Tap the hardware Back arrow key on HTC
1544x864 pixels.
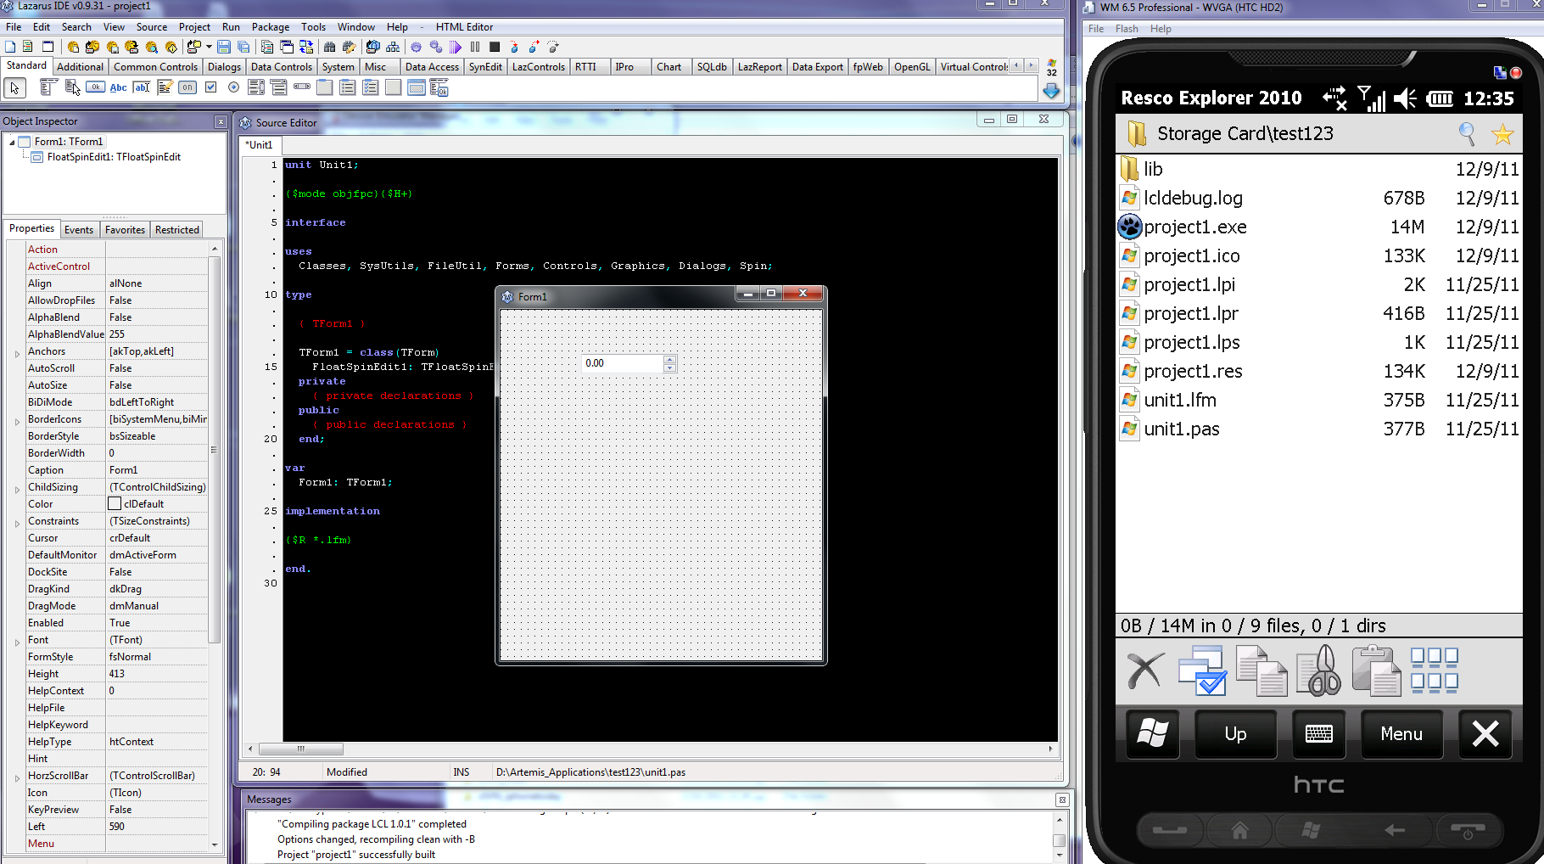click(1394, 830)
